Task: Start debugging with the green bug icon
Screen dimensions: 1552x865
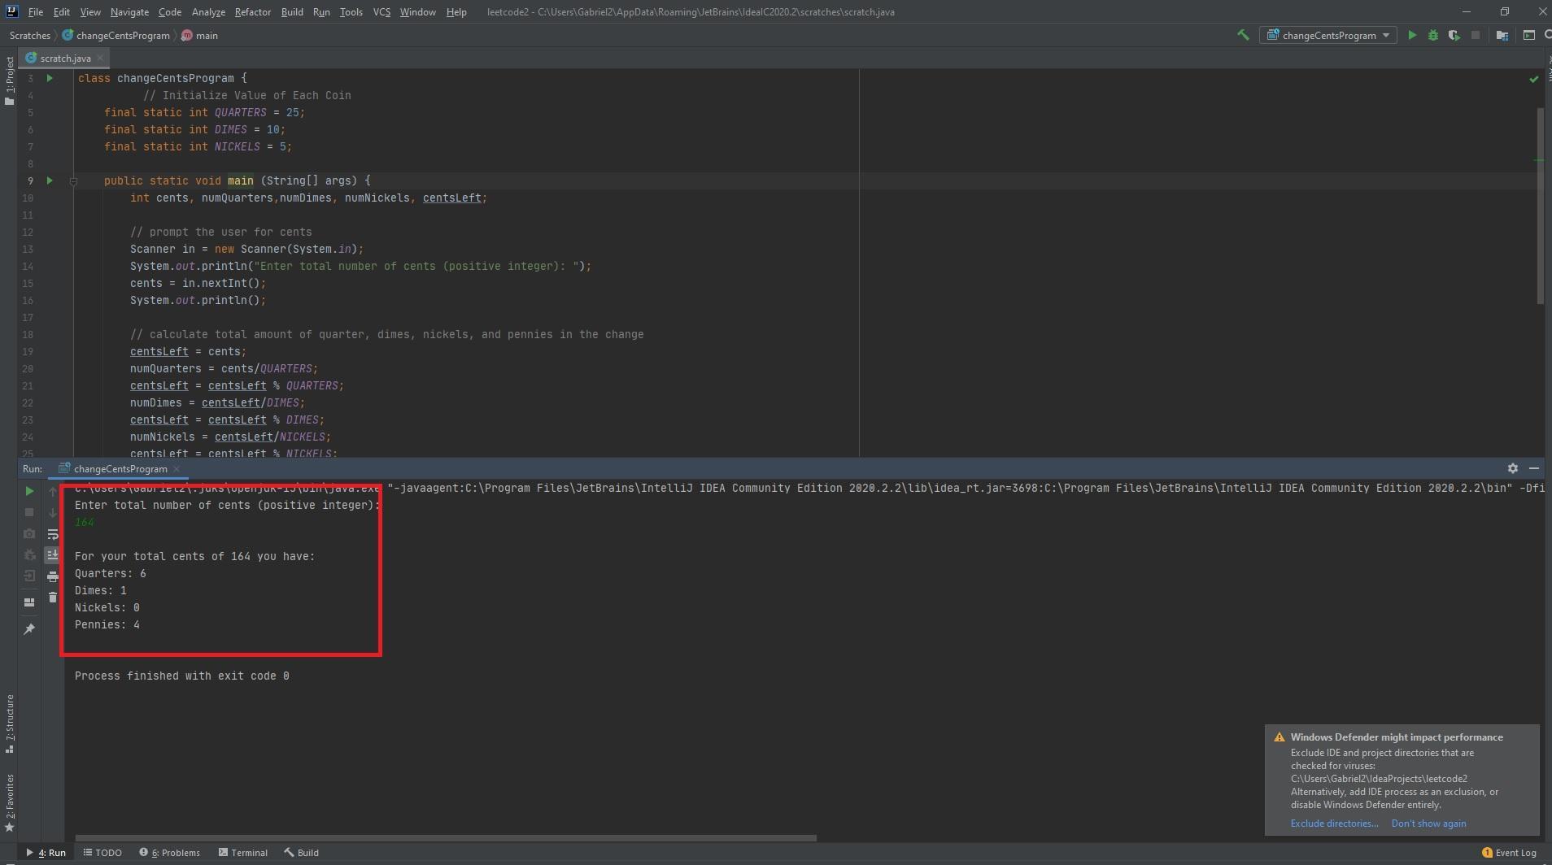Action: (x=1433, y=35)
